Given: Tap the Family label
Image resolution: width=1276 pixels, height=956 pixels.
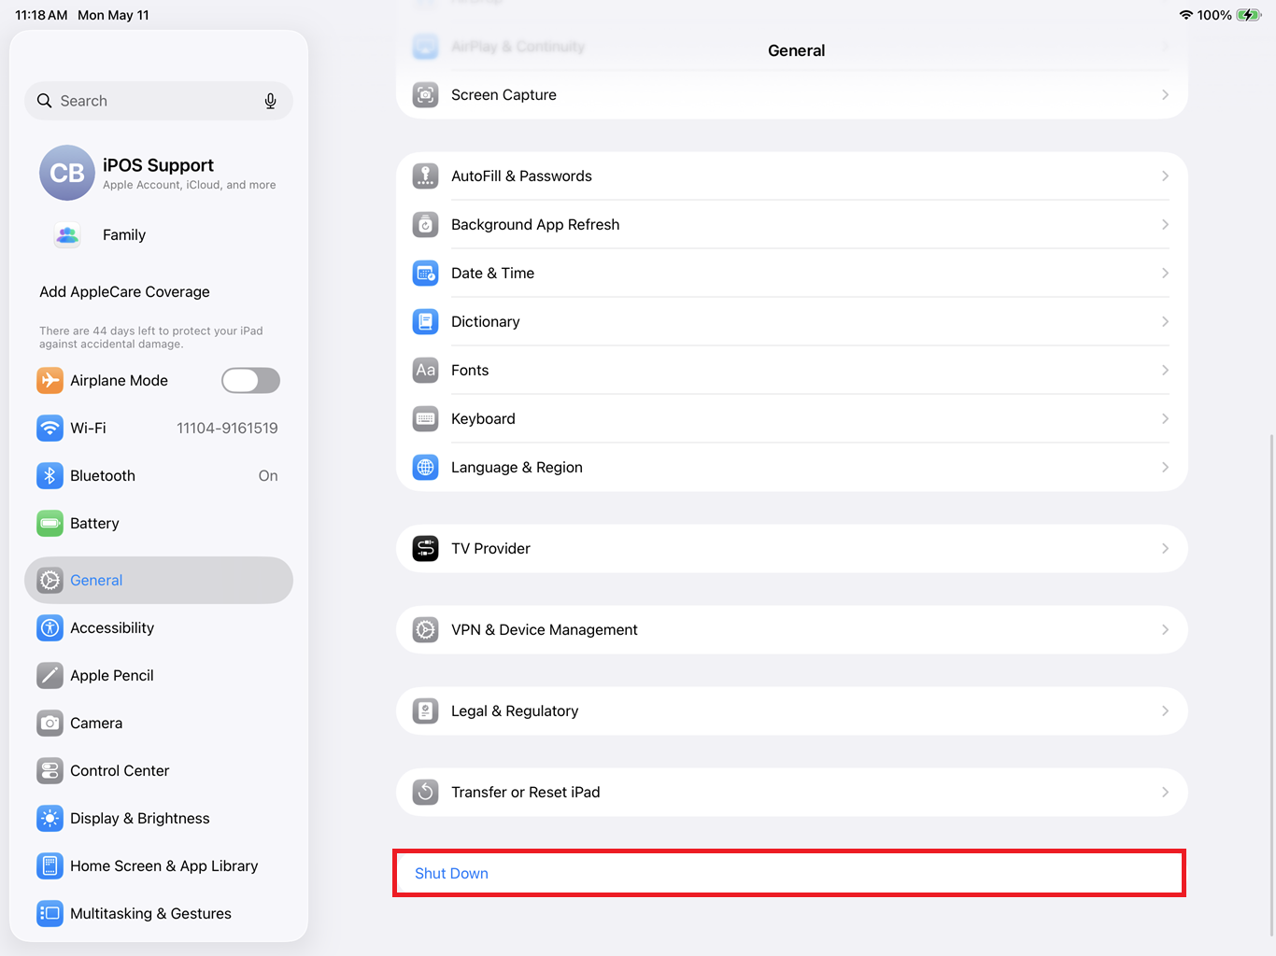Looking at the screenshot, I should (x=124, y=235).
